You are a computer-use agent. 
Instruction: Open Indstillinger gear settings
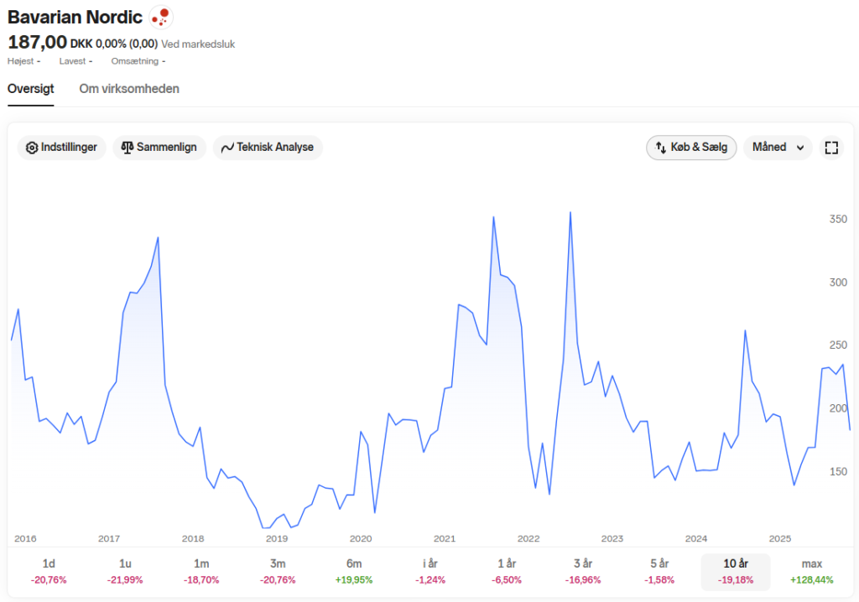point(61,148)
